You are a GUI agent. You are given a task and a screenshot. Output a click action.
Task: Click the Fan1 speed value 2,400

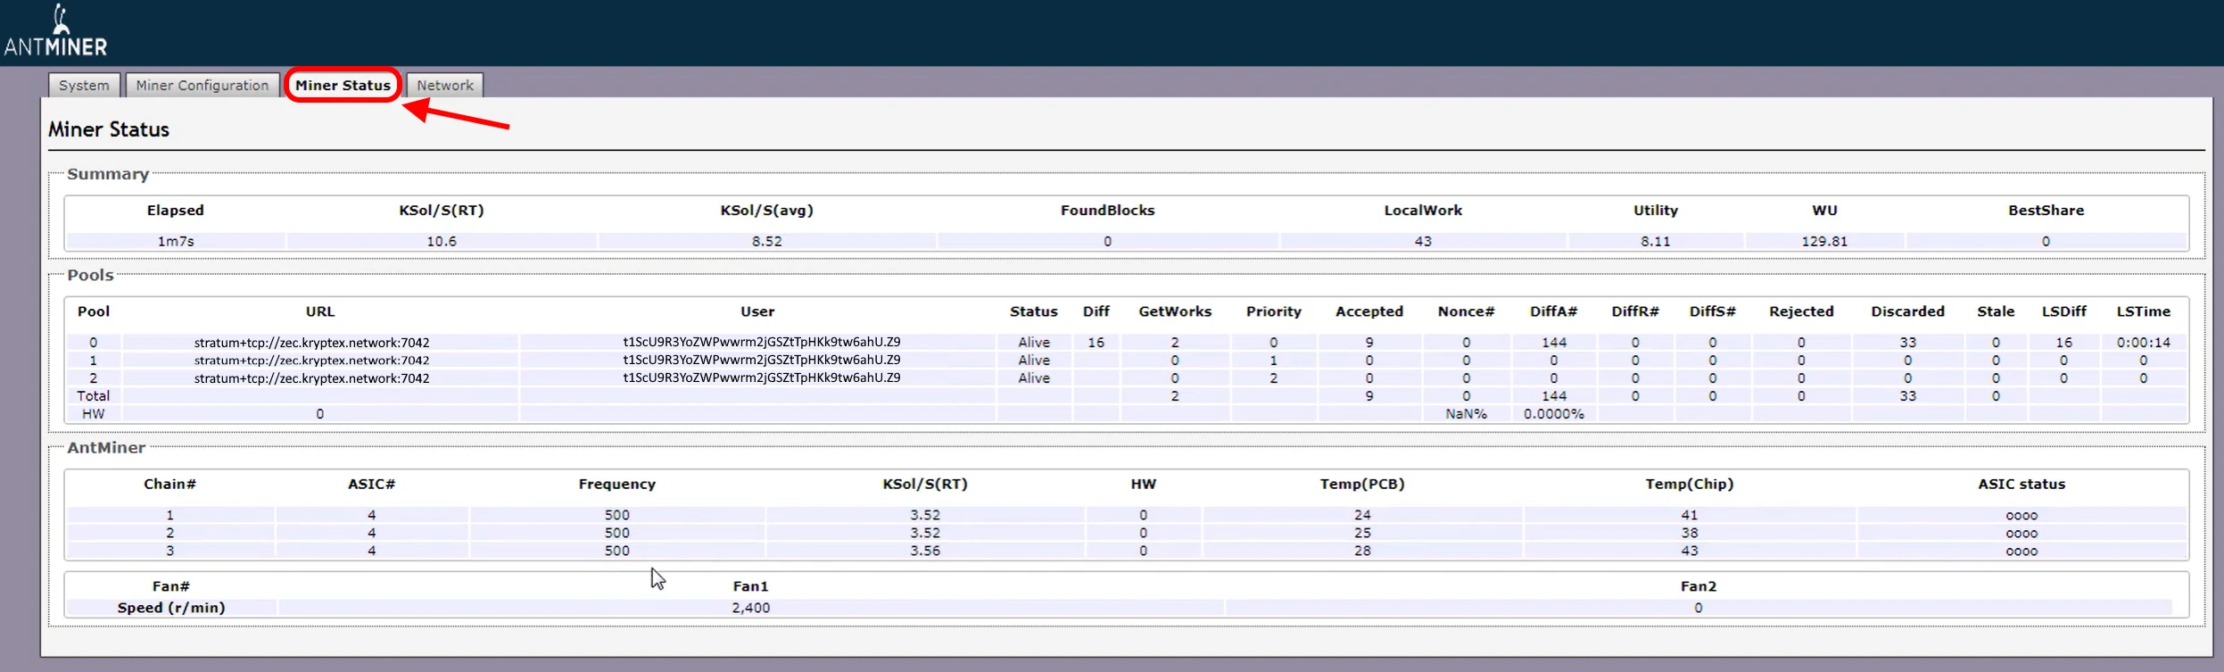pyautogui.click(x=750, y=608)
